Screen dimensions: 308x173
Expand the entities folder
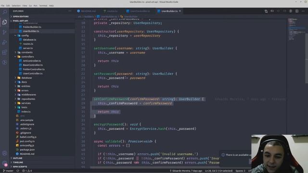click(x=26, y=86)
